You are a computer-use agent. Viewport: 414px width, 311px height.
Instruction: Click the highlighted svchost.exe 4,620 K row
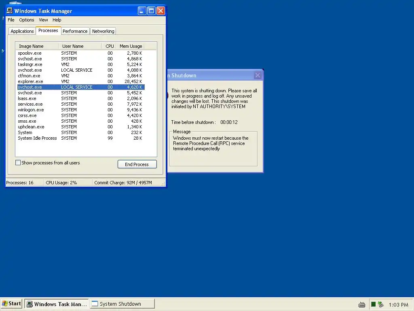pyautogui.click(x=81, y=87)
